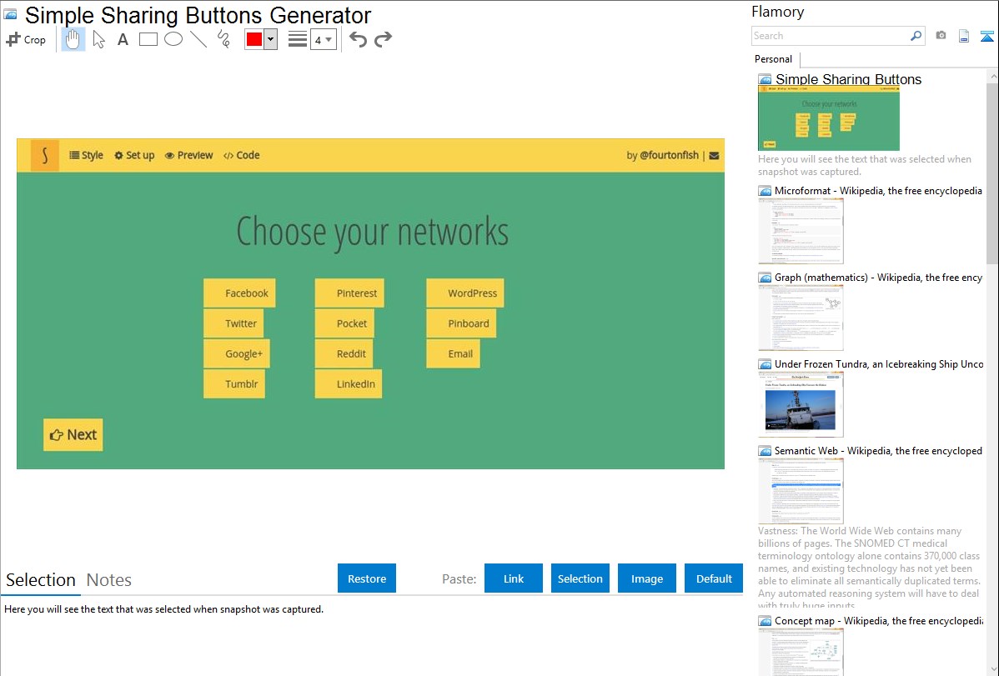Undo the last annotation
The width and height of the screenshot is (999, 676).
(358, 39)
